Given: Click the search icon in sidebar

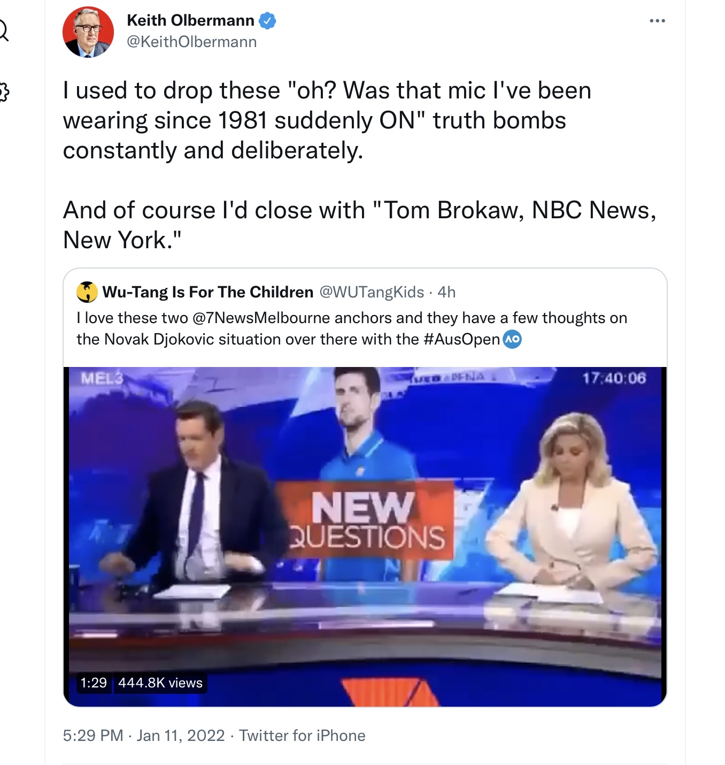Looking at the screenshot, I should (3, 30).
